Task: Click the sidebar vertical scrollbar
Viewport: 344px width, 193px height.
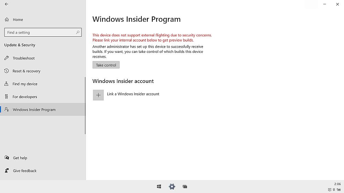Action: pos(85,106)
